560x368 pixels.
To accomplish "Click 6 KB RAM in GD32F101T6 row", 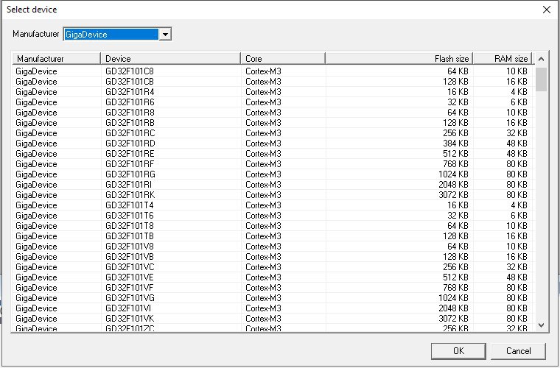I will click(519, 216).
